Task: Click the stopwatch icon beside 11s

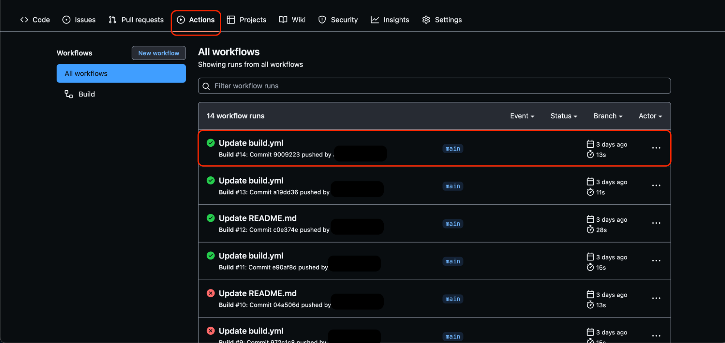Action: pyautogui.click(x=590, y=192)
